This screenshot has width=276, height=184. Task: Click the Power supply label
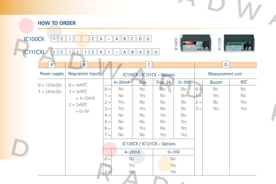pyautogui.click(x=52, y=74)
